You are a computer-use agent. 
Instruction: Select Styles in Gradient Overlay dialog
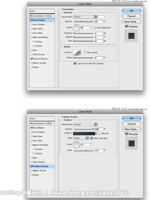[x=42, y=118]
